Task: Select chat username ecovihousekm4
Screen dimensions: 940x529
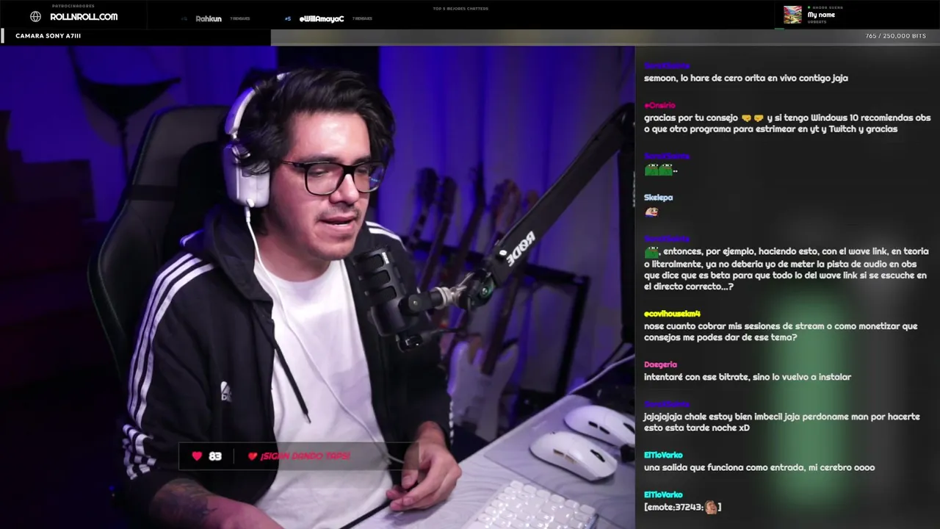Action: click(x=672, y=314)
